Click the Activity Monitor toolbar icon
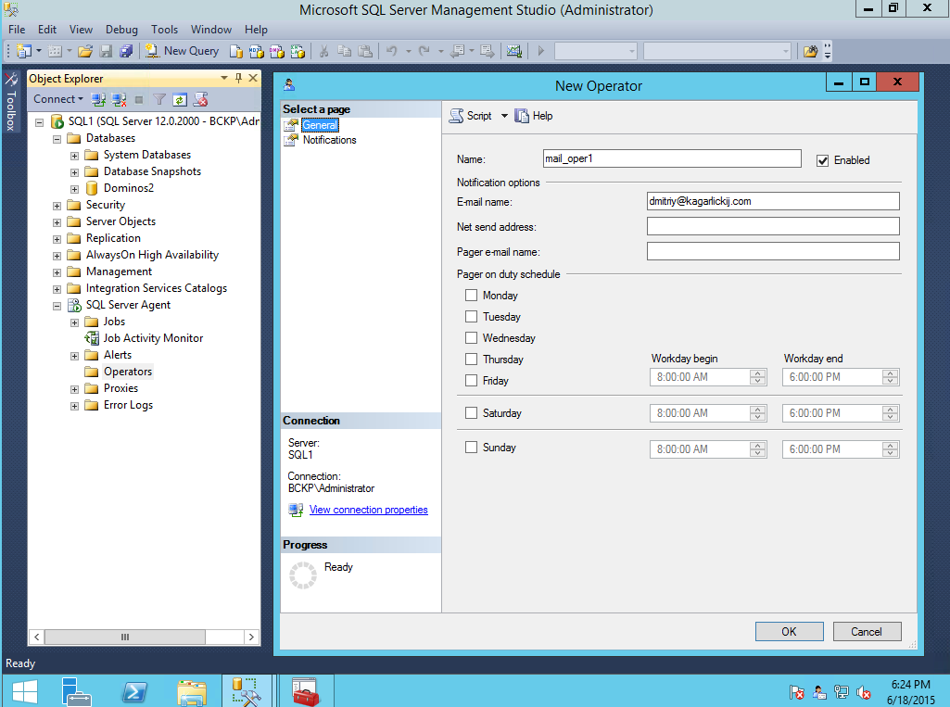 [x=514, y=51]
